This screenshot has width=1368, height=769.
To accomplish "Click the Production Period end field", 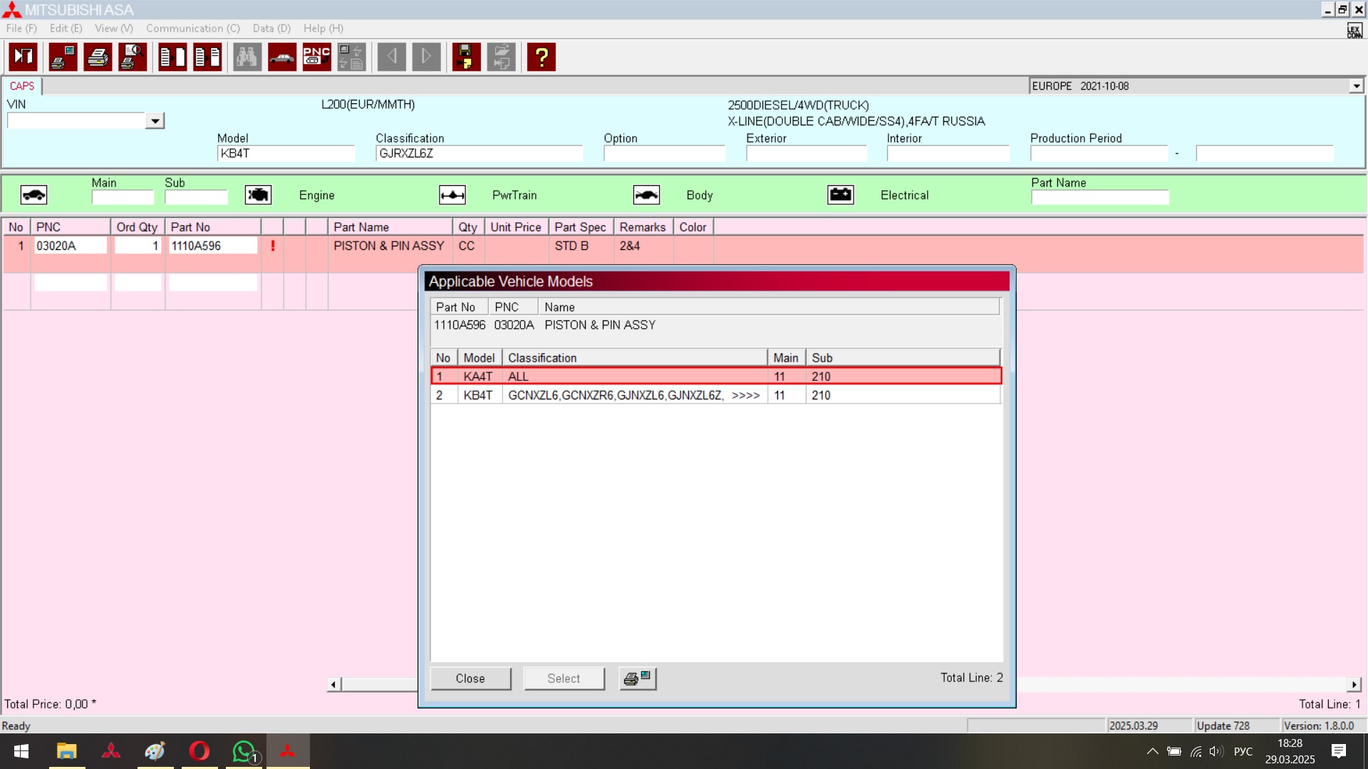I will point(1265,154).
